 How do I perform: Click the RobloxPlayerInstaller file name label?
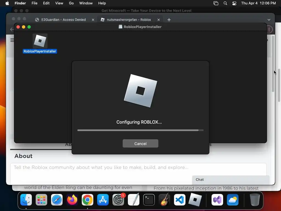click(x=40, y=51)
